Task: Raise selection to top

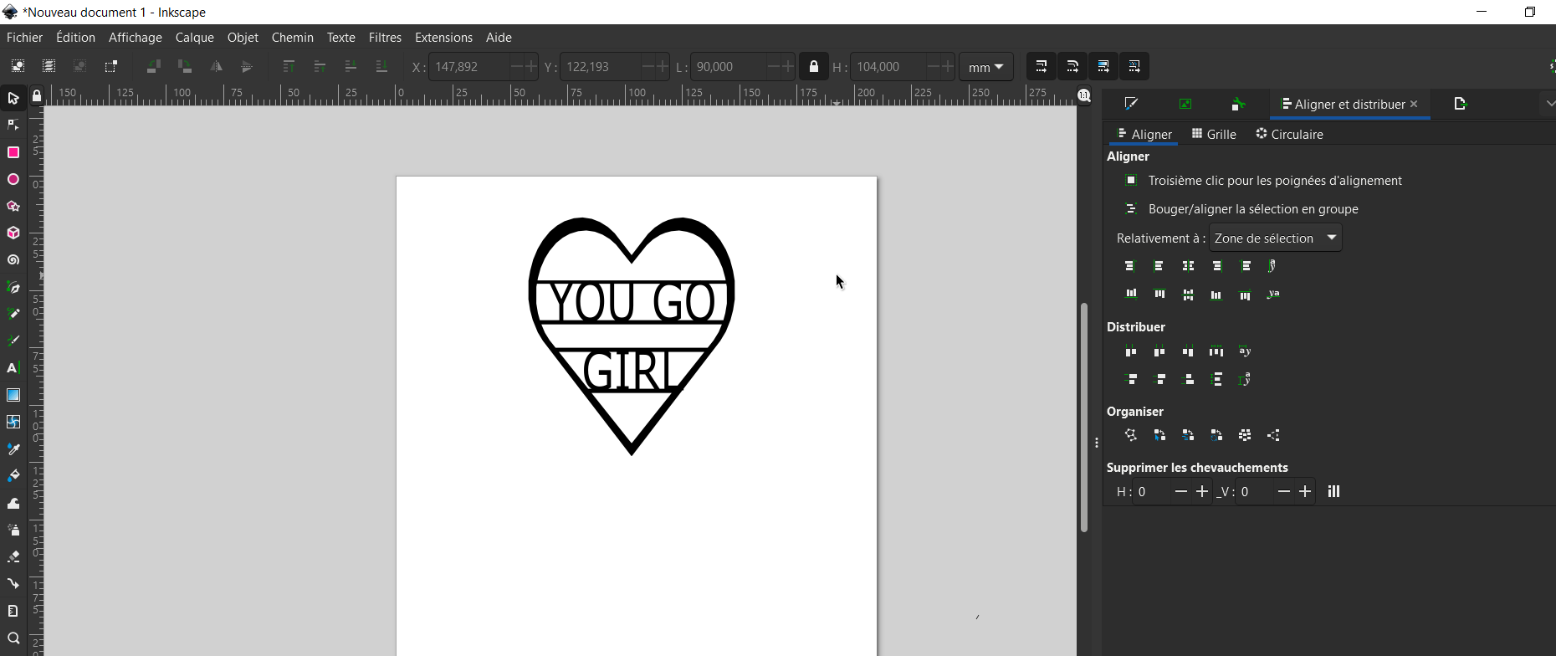Action: click(289, 66)
